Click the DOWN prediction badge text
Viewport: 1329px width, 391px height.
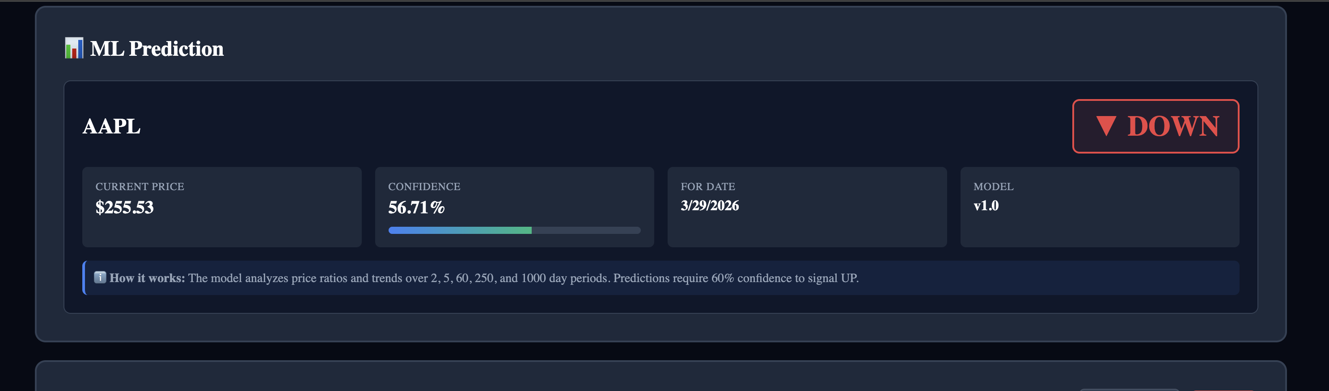(x=1172, y=126)
